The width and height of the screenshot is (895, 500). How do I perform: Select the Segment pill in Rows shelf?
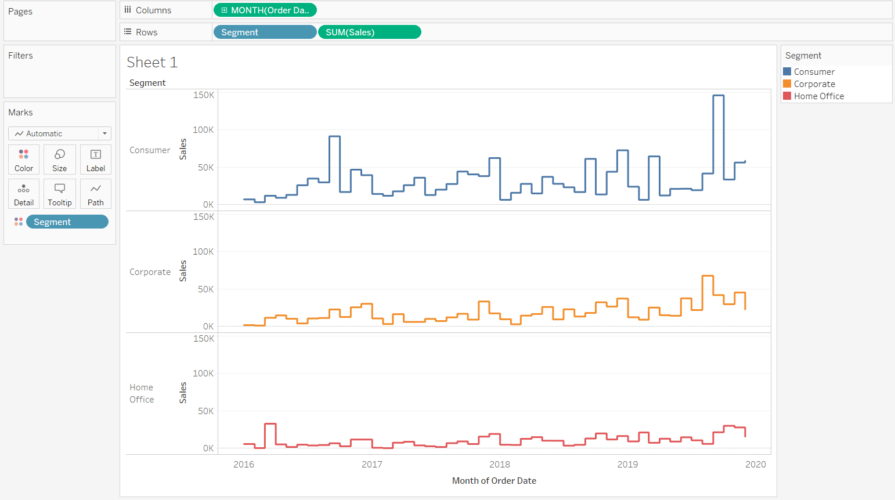coord(265,32)
